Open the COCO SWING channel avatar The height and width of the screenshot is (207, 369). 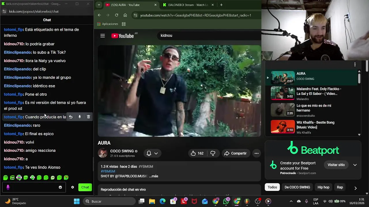pyautogui.click(x=103, y=153)
